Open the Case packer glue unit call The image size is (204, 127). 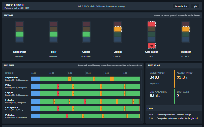tap(173, 118)
